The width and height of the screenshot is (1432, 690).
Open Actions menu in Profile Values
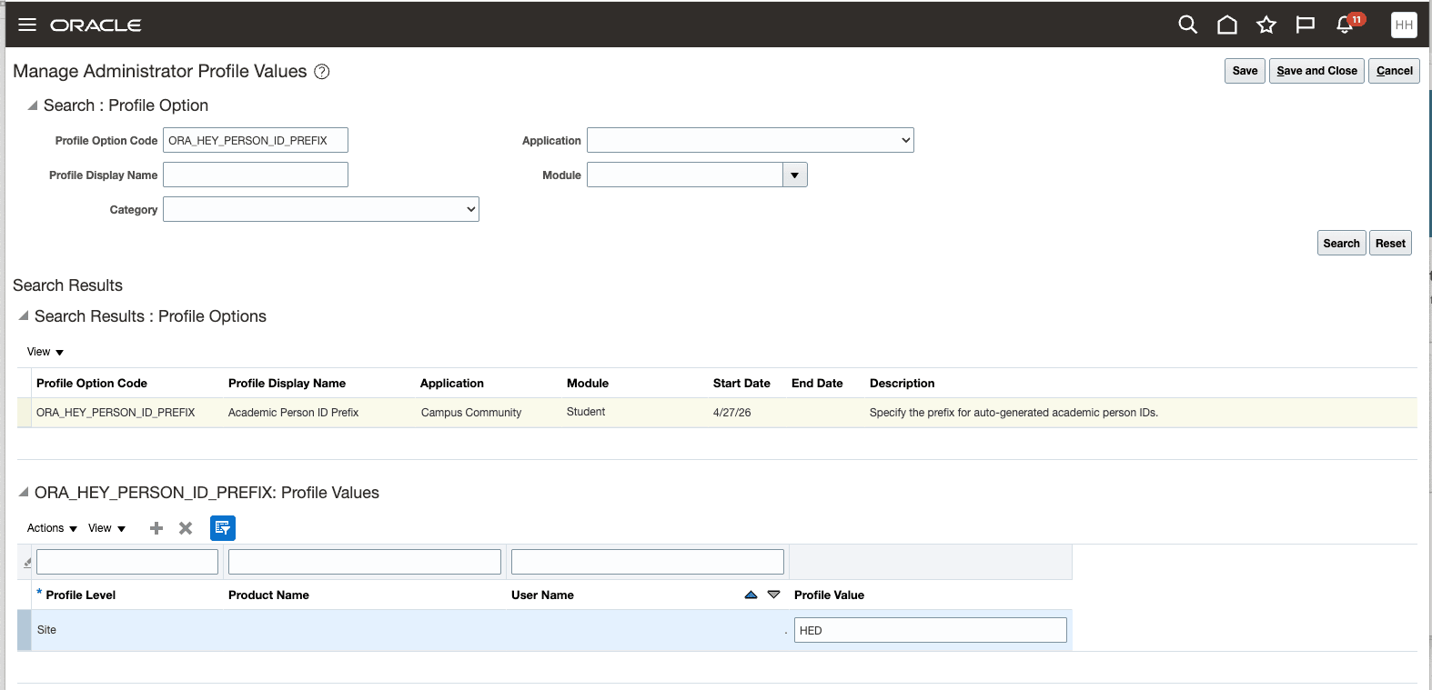coord(52,528)
